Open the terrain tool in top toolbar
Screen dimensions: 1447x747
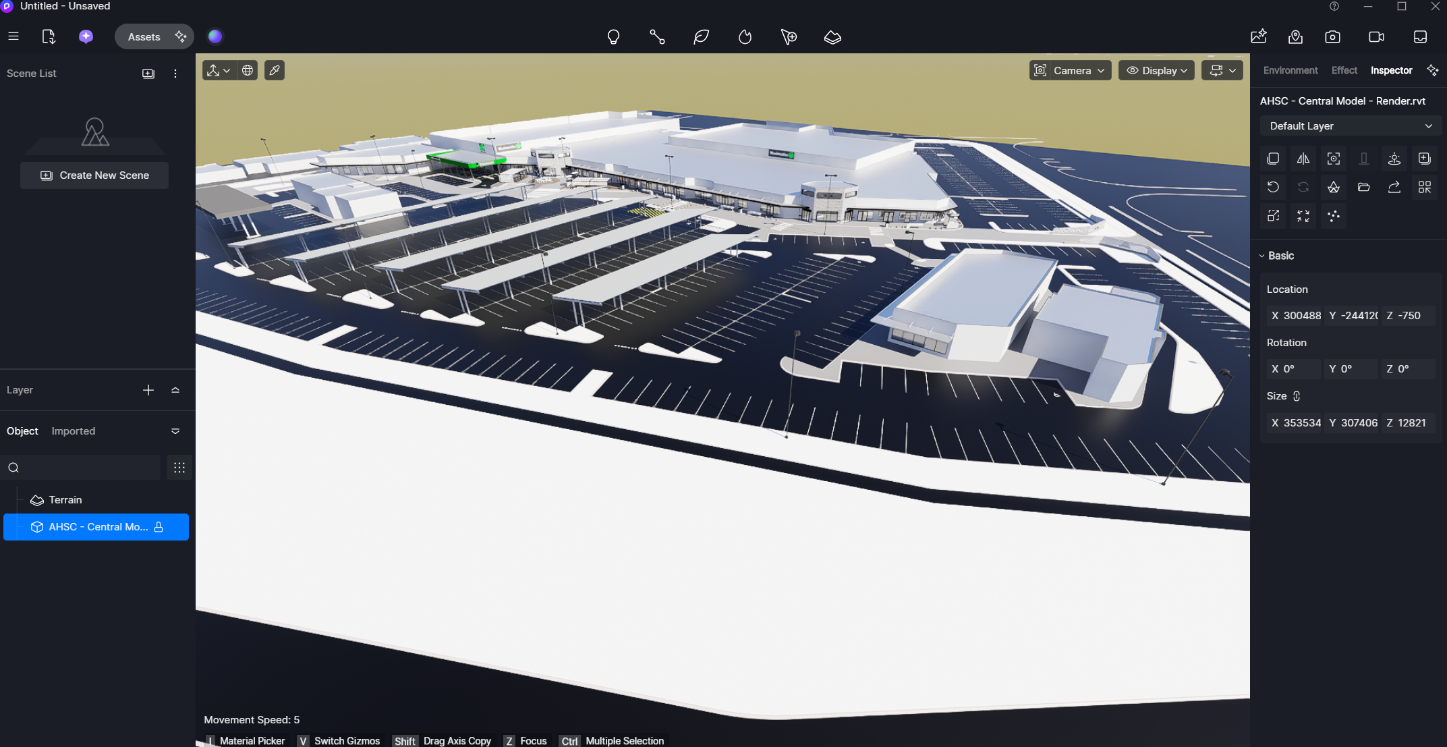832,37
